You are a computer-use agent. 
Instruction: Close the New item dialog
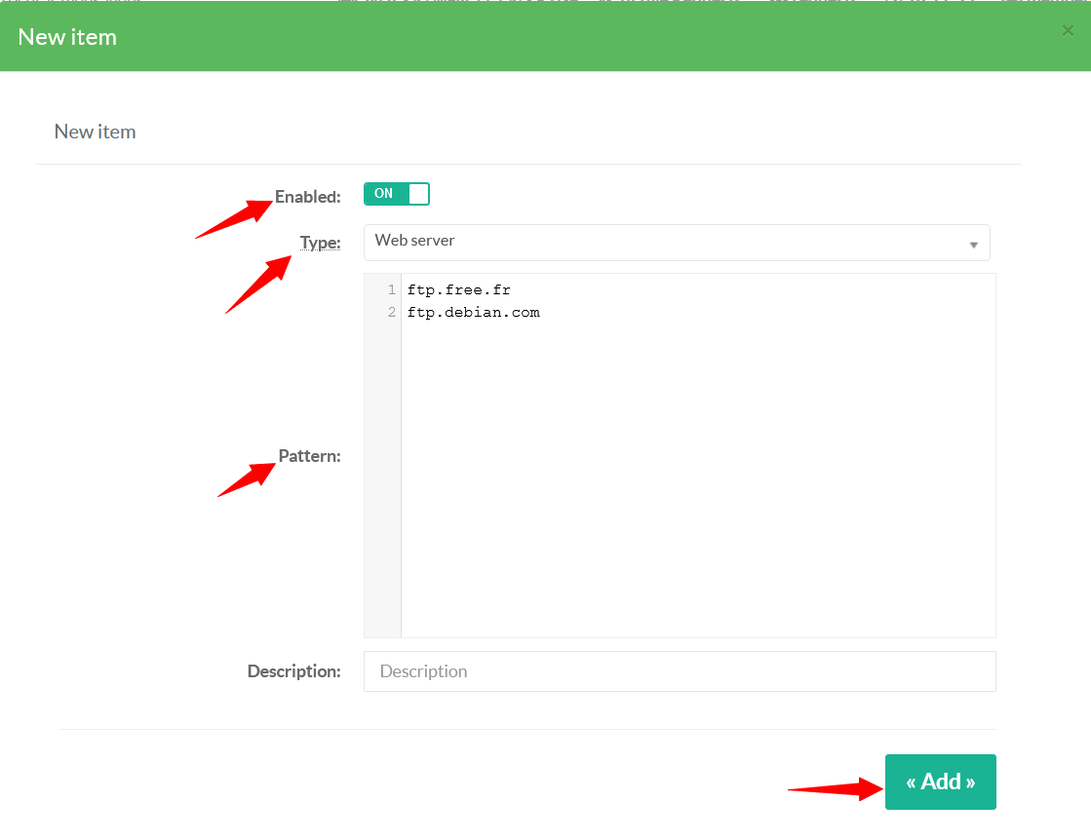click(x=1068, y=31)
